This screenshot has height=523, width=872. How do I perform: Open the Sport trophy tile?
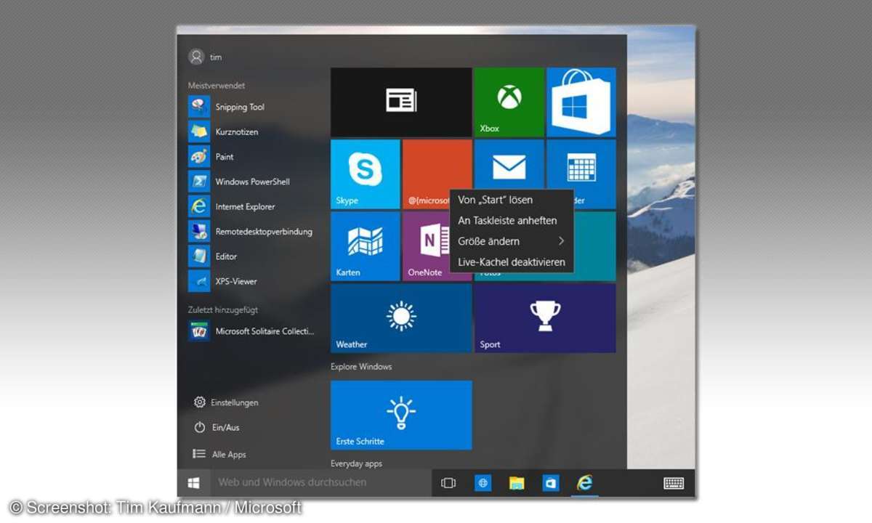click(545, 318)
